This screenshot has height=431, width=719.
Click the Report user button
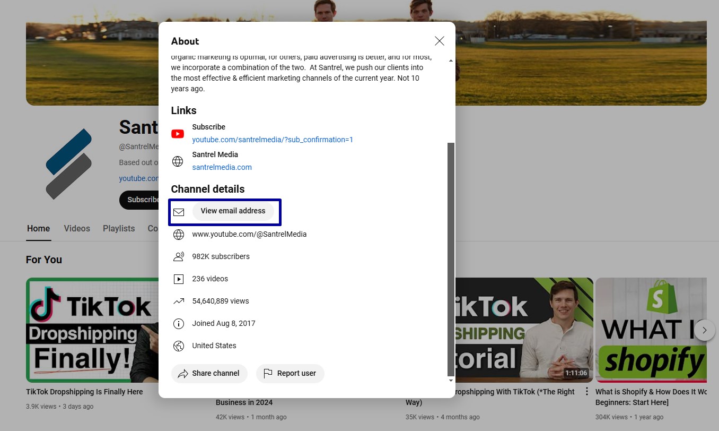(290, 373)
